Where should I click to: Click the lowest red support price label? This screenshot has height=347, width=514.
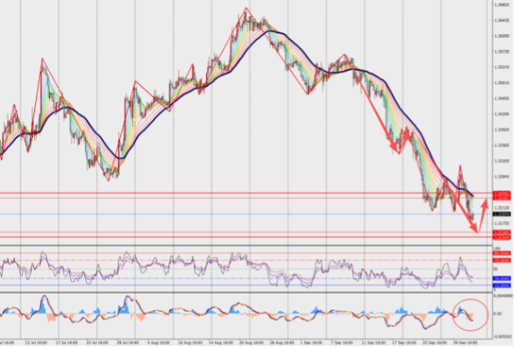501,237
